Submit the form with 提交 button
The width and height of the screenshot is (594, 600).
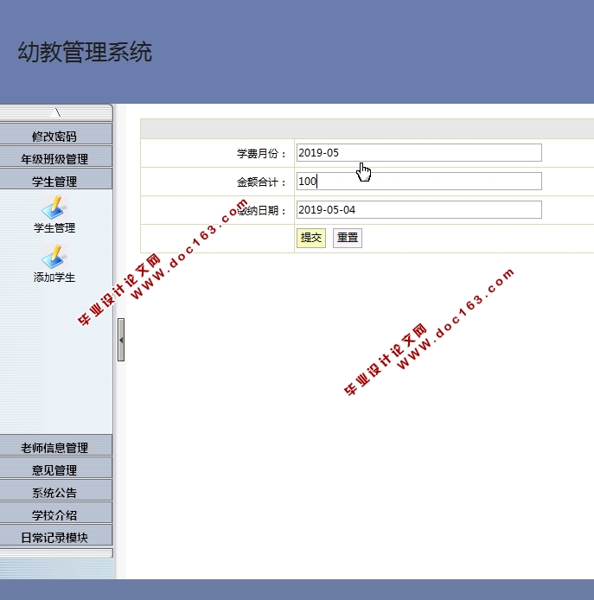pyautogui.click(x=310, y=238)
